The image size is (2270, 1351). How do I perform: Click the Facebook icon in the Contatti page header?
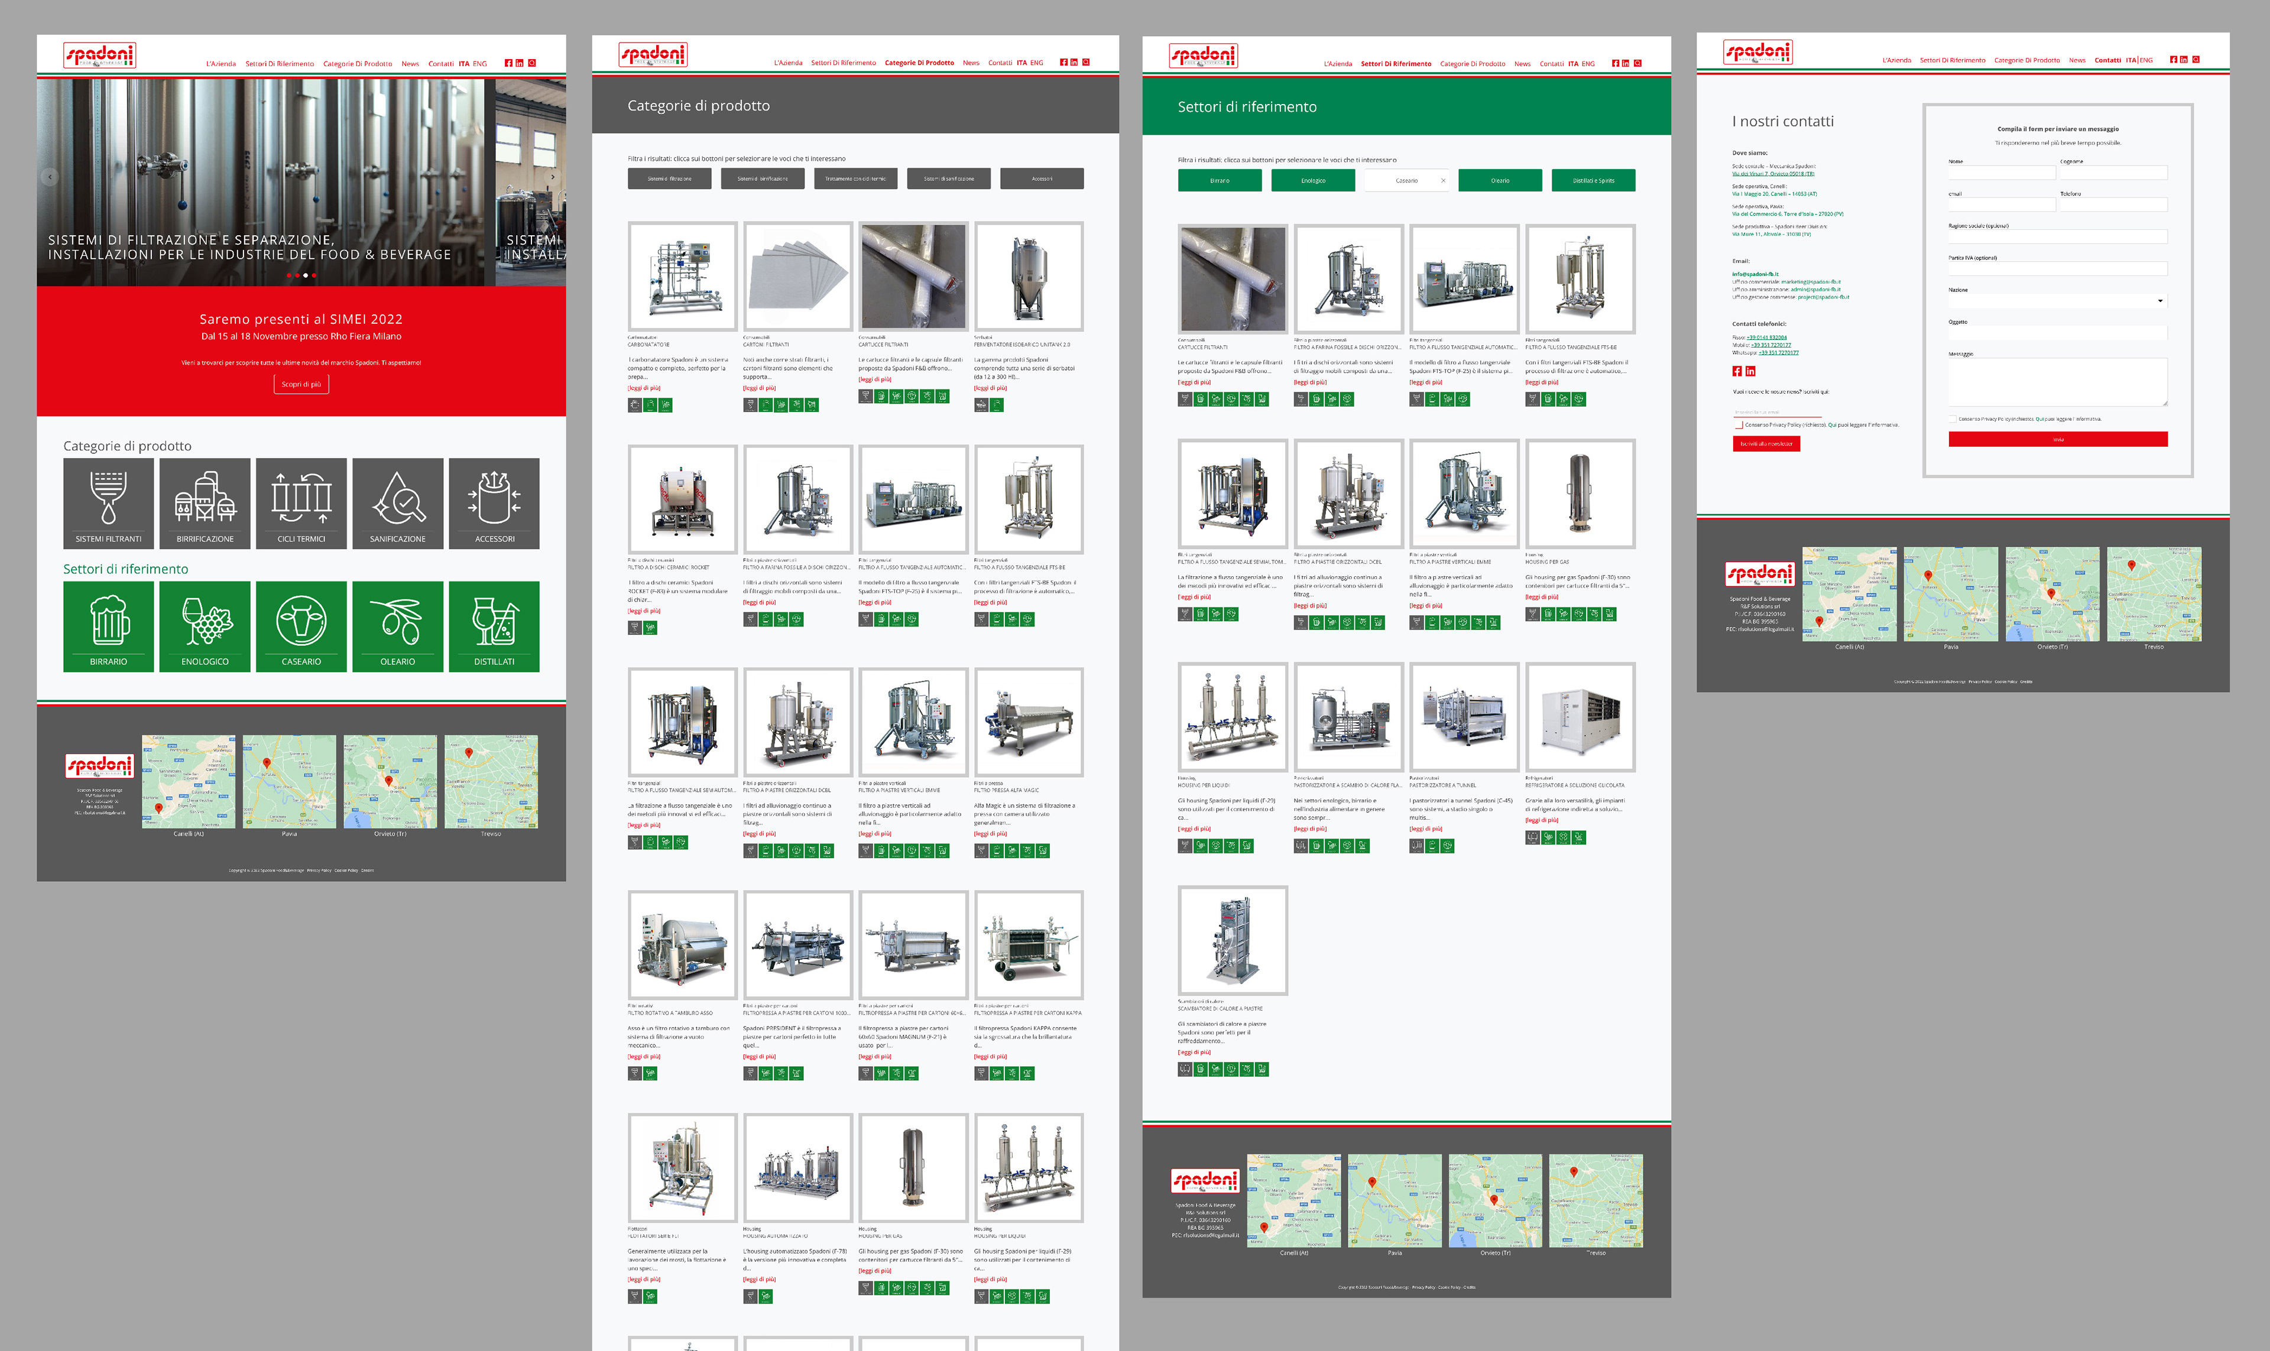point(2174,59)
